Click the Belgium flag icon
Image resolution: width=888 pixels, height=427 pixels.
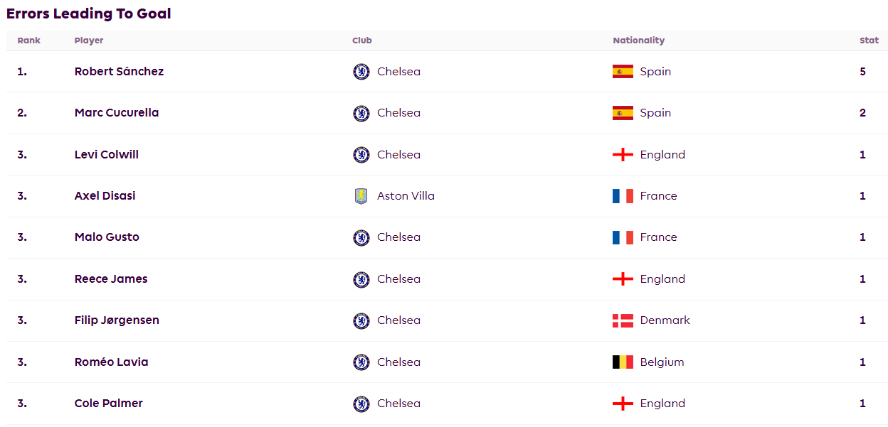[623, 362]
